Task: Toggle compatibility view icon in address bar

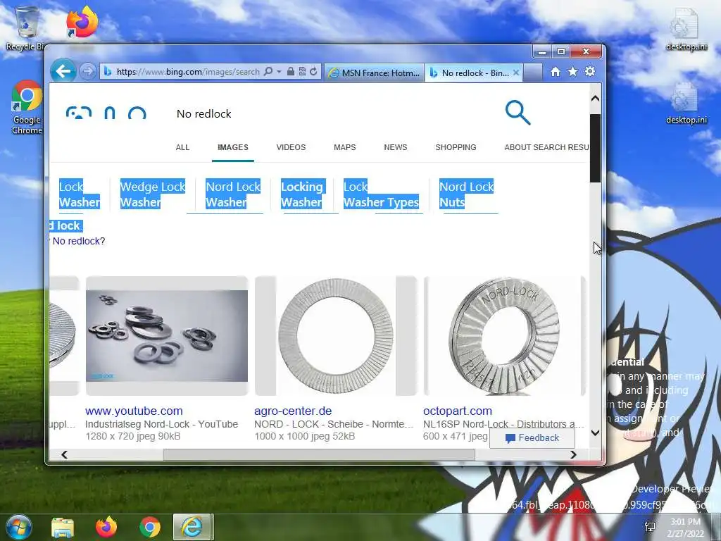Action: [x=302, y=71]
